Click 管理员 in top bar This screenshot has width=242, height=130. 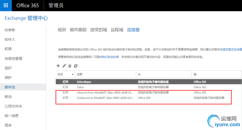click(x=56, y=6)
